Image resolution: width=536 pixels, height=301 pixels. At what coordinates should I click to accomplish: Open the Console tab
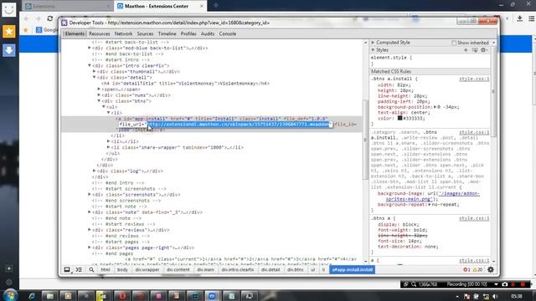coord(228,33)
